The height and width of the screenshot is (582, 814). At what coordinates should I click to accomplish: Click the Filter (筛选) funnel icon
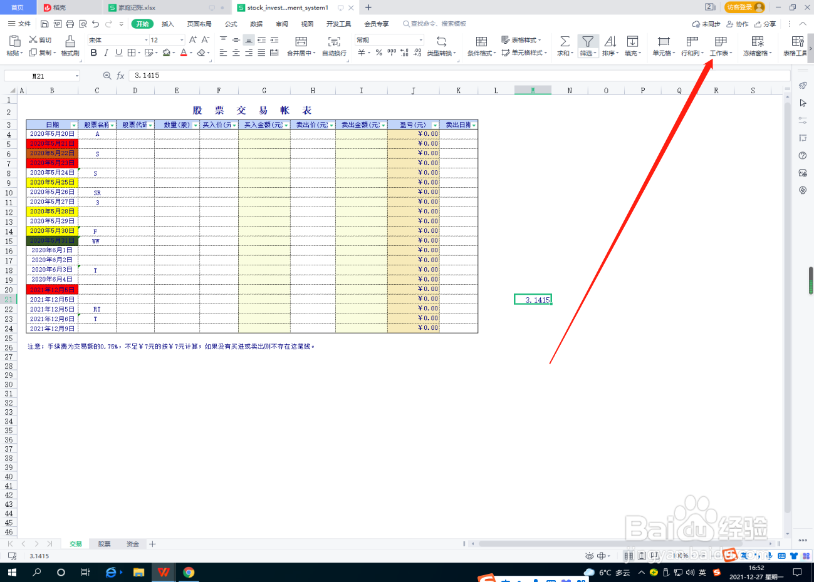(587, 41)
